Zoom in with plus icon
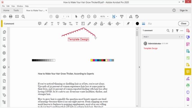Image resolution: width=192 pixels, height=108 pixels. (x=95, y=16)
